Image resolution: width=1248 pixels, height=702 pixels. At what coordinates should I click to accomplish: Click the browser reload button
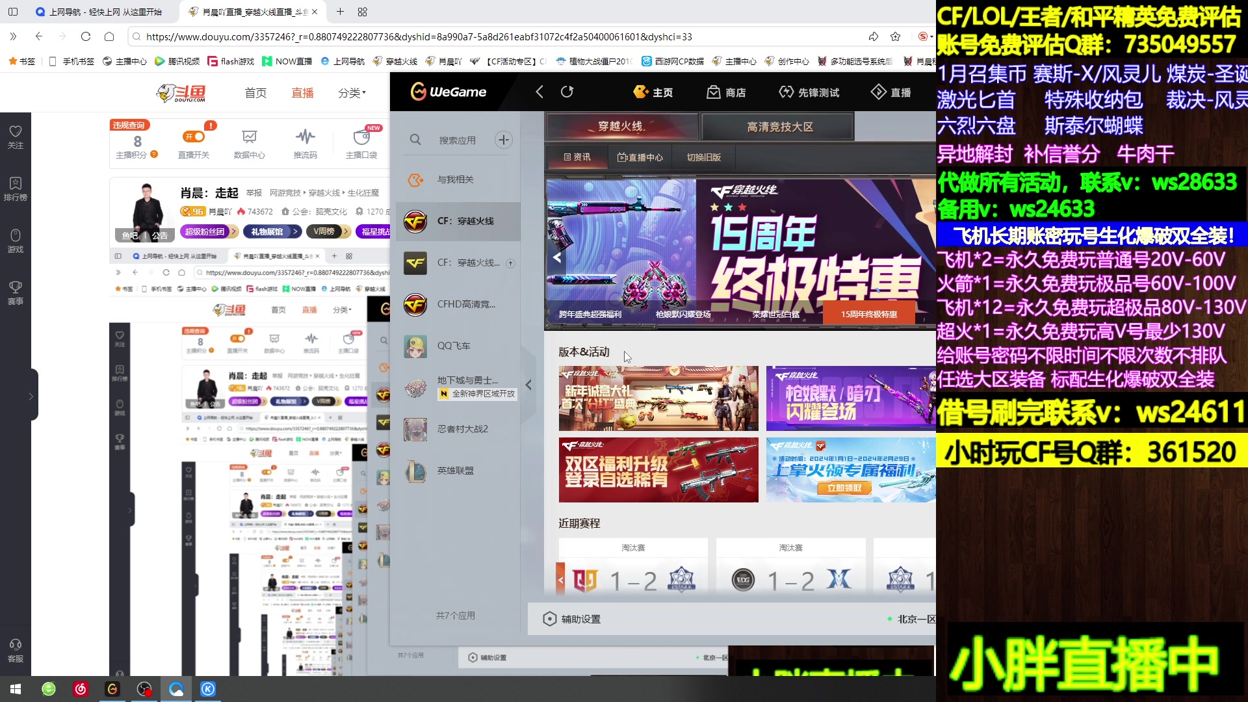tap(86, 36)
